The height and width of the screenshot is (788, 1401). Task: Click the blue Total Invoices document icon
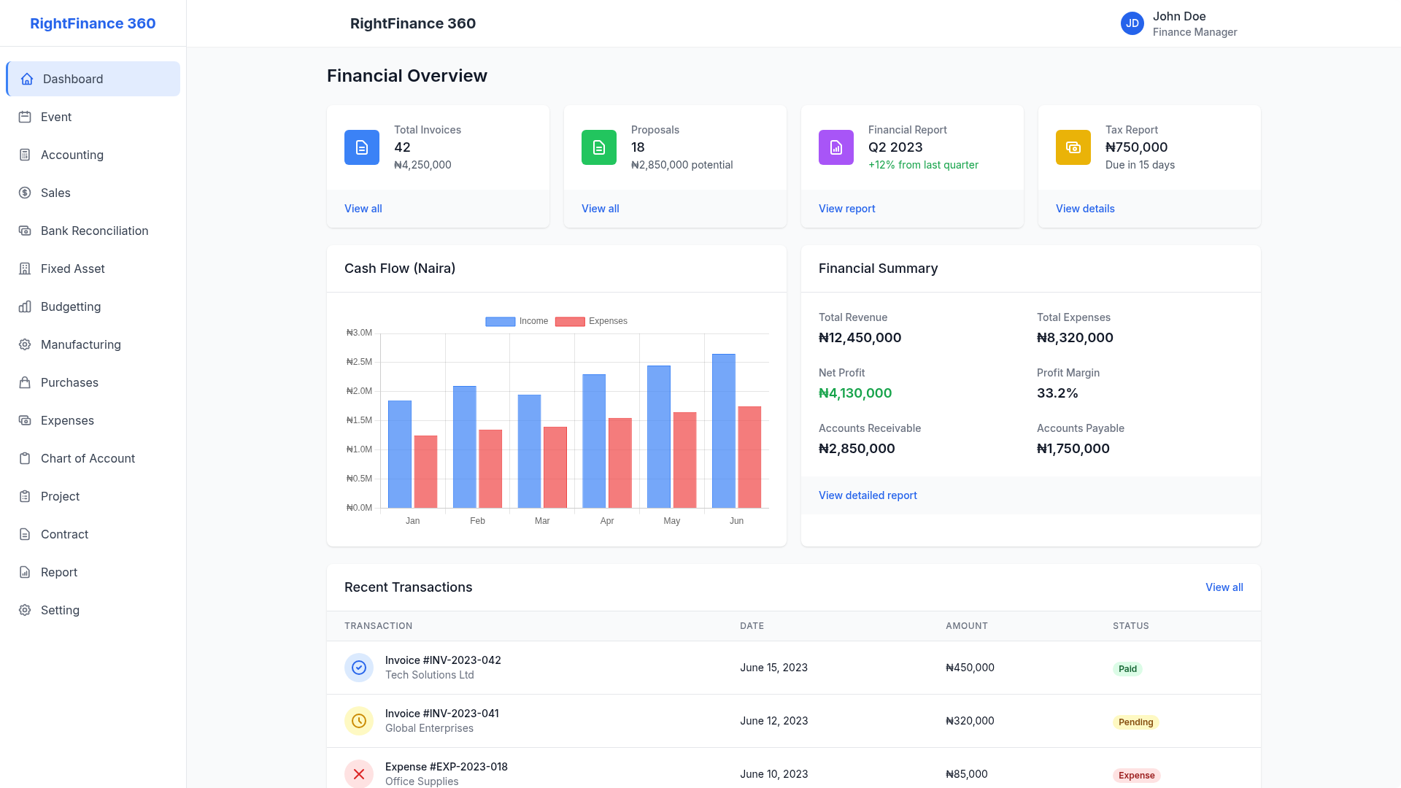[362, 147]
